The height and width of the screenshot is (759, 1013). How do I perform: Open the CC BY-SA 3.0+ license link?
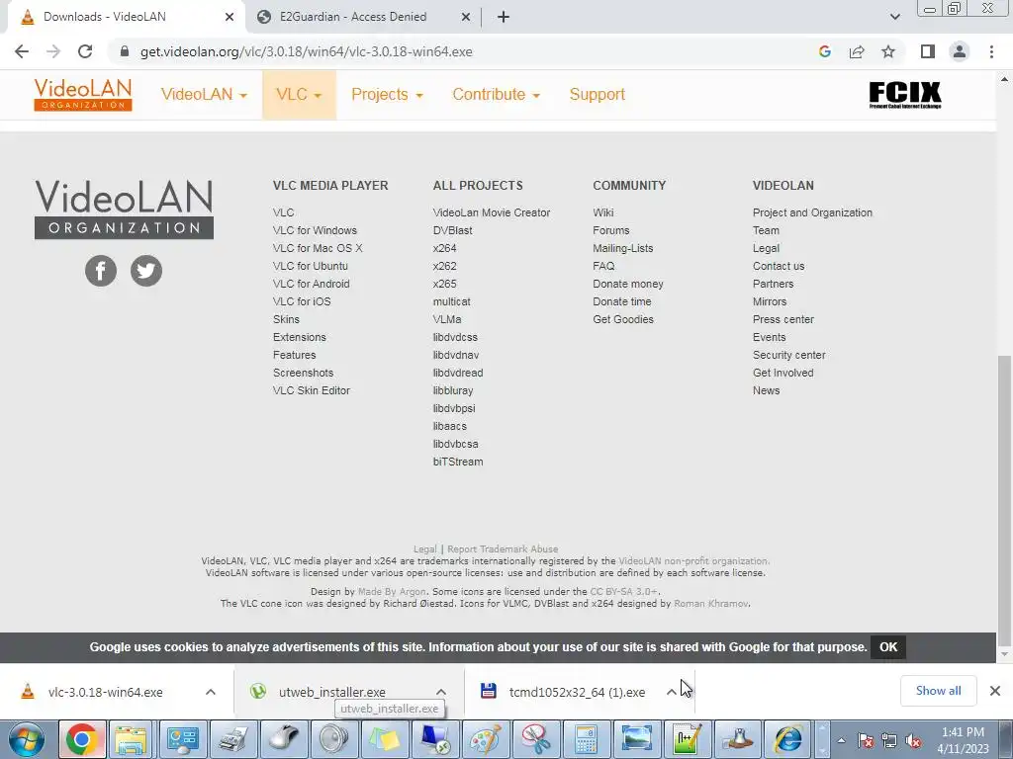pos(623,591)
